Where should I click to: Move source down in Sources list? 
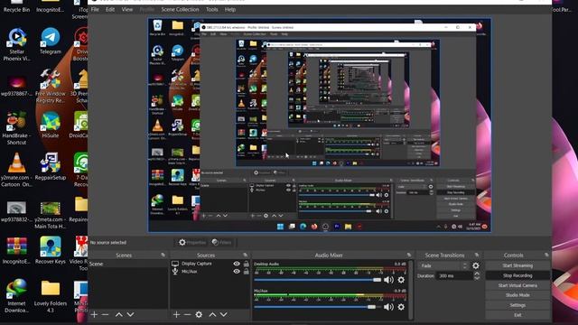tap(223, 314)
